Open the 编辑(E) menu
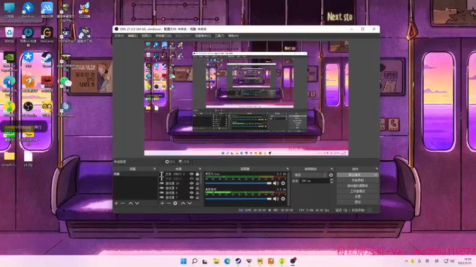 point(132,36)
